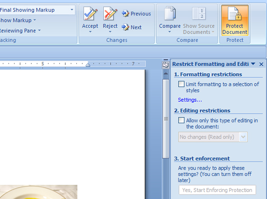Jump to Next change
The height and width of the screenshot is (199, 267).
coord(132,27)
